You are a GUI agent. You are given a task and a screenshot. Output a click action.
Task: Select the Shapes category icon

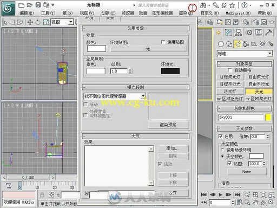229,44
